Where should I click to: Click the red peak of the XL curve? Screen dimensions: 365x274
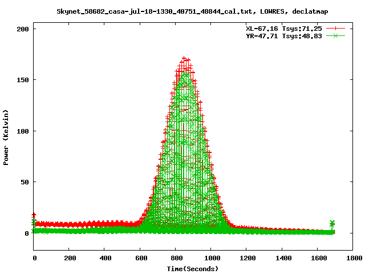[x=184, y=58]
